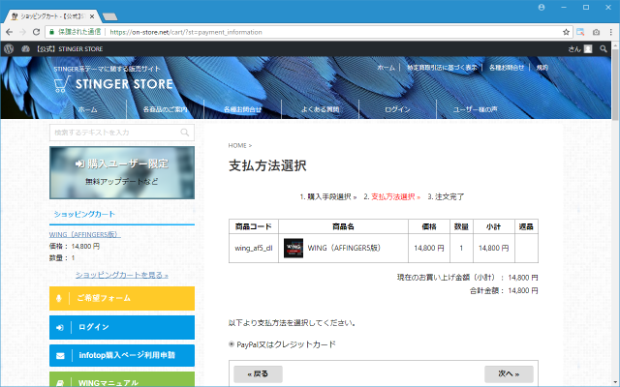620x387 pixels.
Task: Select PayPal又はクレジットカード radio button
Action: (232, 344)
